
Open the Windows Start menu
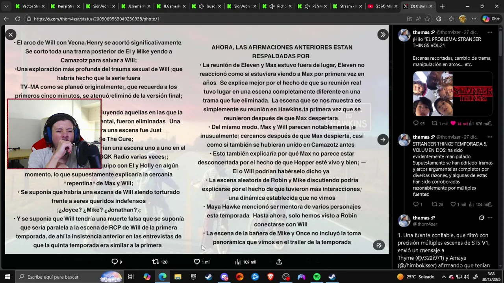coord(7,277)
